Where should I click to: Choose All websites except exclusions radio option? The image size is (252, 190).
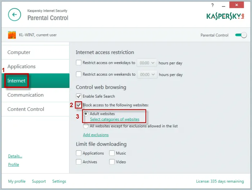pos(86,126)
